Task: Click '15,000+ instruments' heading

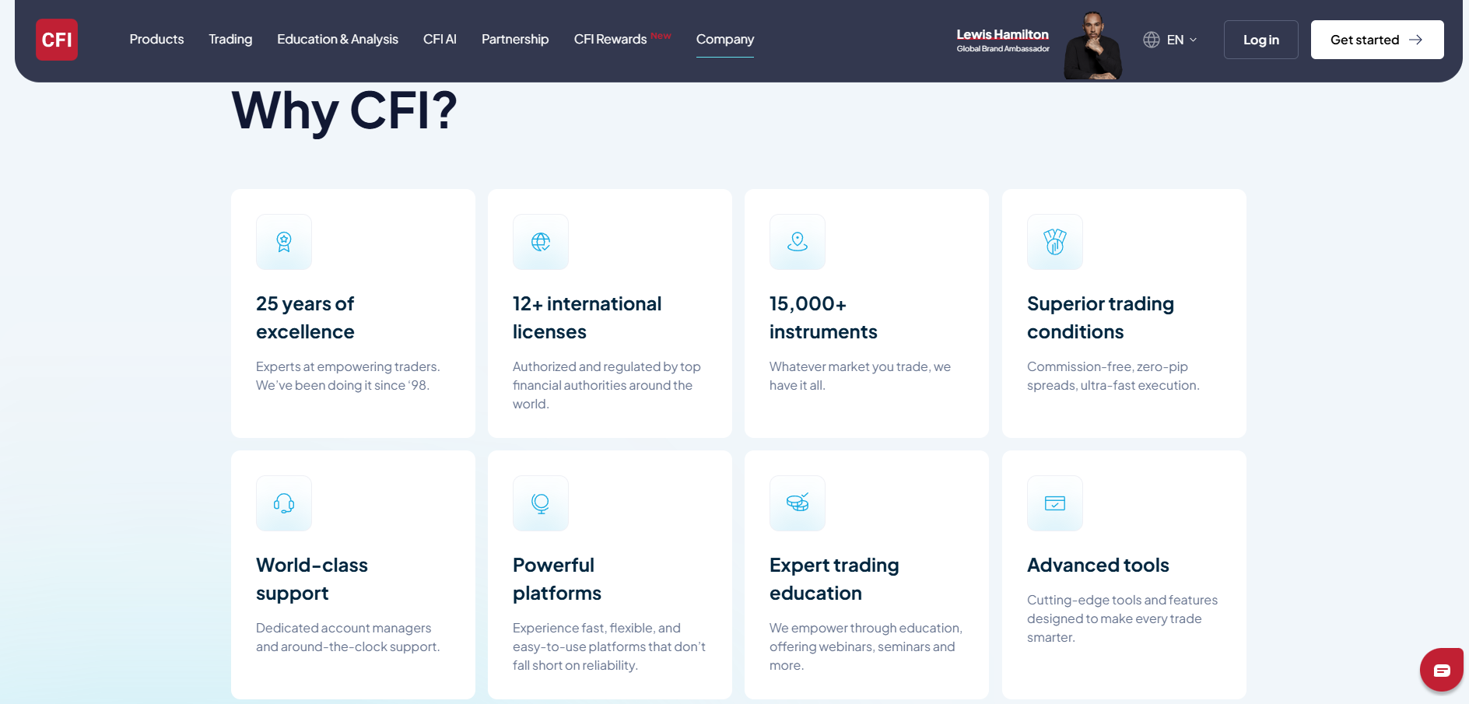Action: coord(823,317)
